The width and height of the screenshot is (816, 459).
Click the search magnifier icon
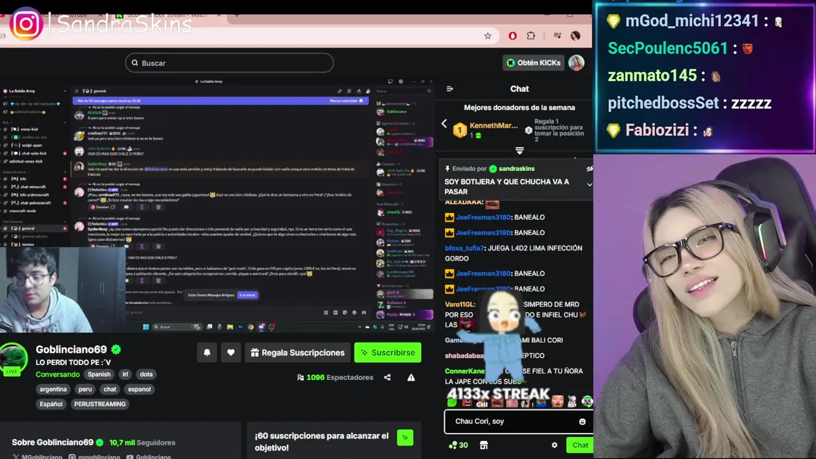tap(135, 62)
